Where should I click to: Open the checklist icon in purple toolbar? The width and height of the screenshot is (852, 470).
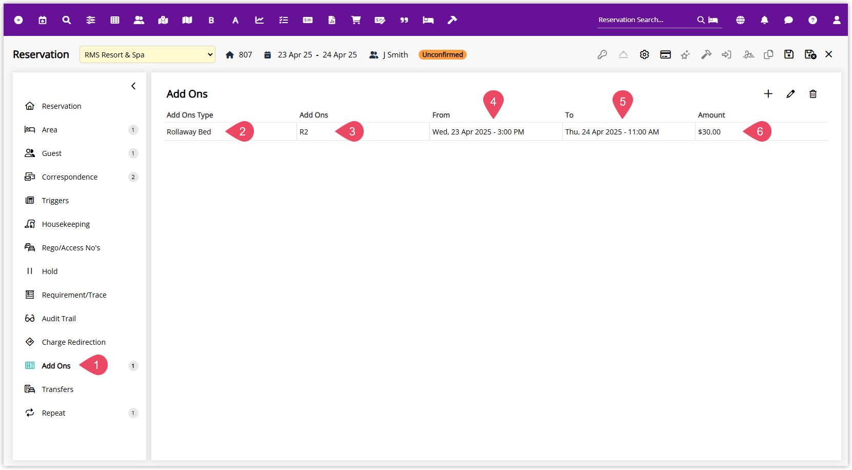pos(284,20)
